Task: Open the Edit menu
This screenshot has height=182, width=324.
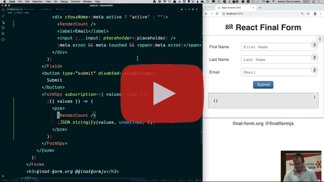Action: [27, 2]
